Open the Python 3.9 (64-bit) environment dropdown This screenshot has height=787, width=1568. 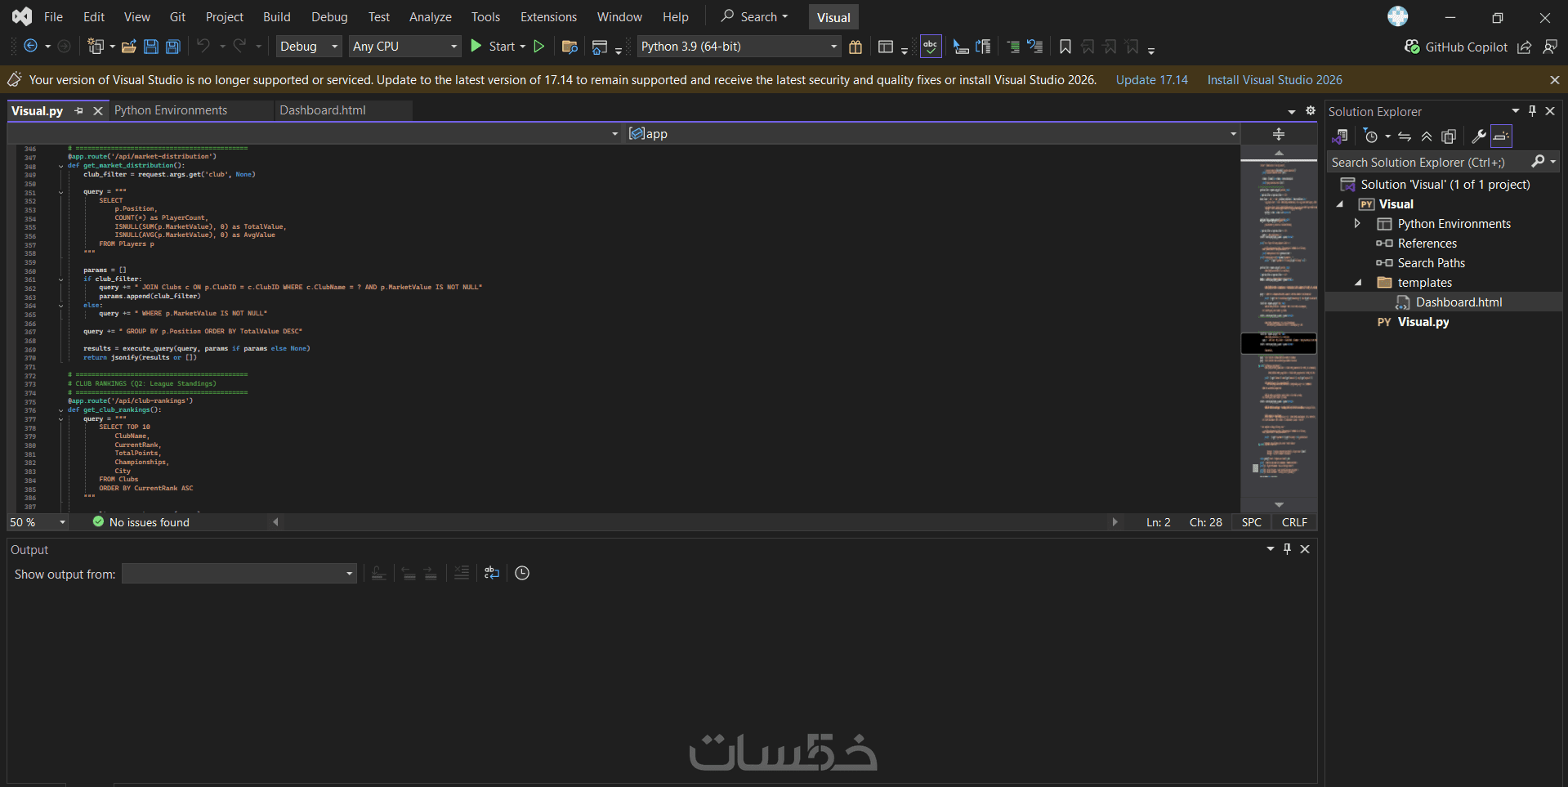tap(739, 47)
